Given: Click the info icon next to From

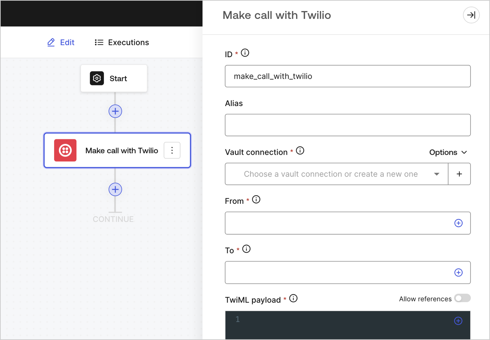Looking at the screenshot, I should pos(256,199).
